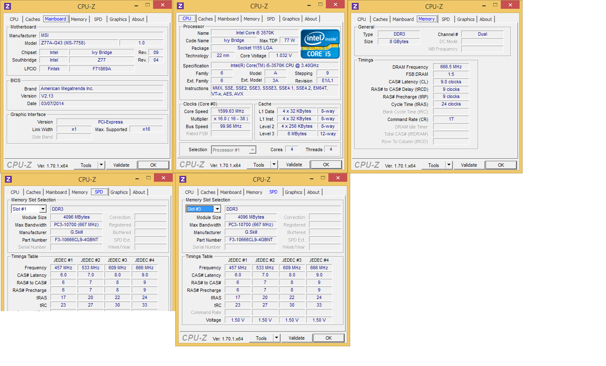Click the Tools button in the Memory window

434,165
